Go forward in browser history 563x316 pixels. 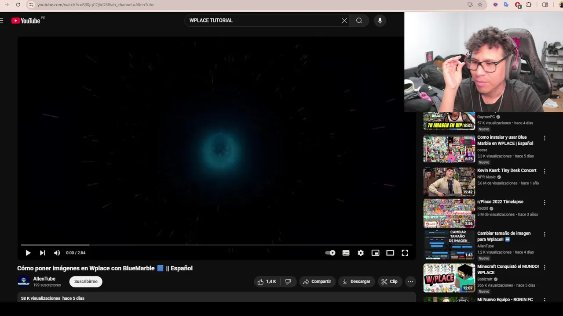(7, 5)
